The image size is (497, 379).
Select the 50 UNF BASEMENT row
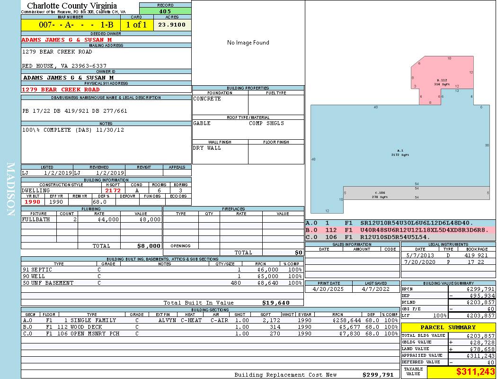162,283
